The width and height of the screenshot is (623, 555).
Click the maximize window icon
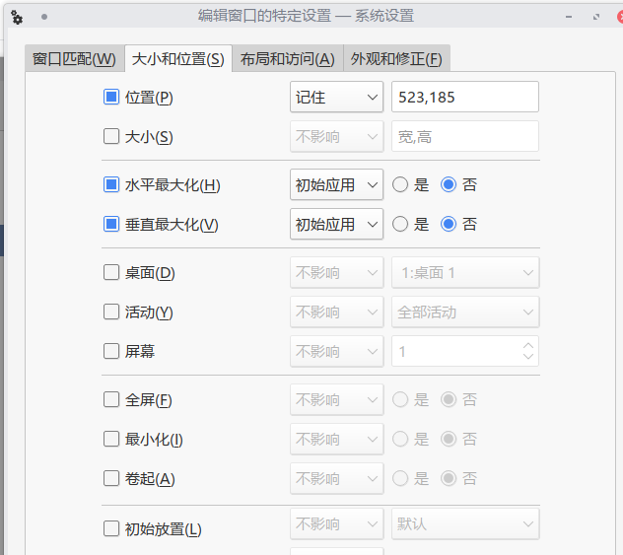point(596,17)
